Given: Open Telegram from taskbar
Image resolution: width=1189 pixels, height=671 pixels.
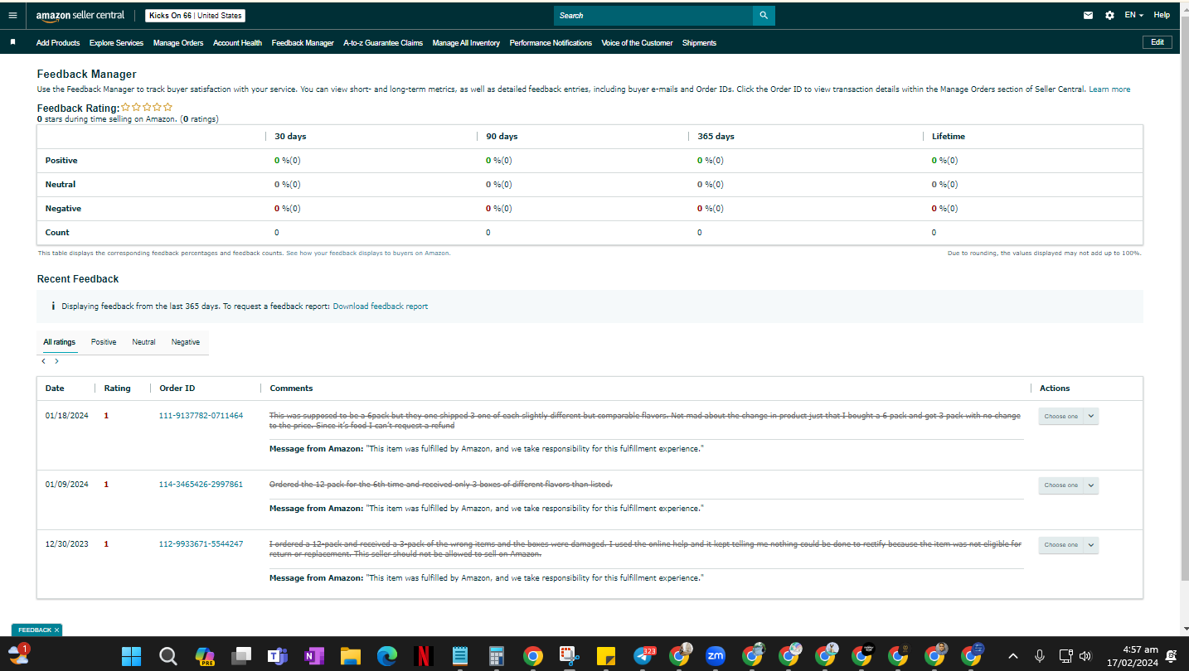Looking at the screenshot, I should coord(643,657).
